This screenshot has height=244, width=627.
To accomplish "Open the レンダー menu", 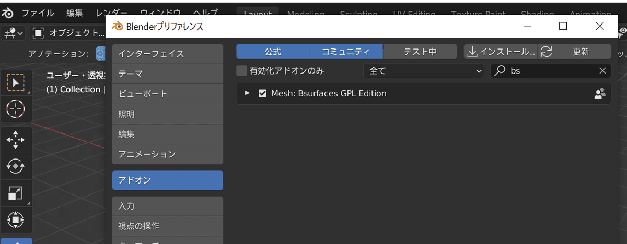I will 111,12.
